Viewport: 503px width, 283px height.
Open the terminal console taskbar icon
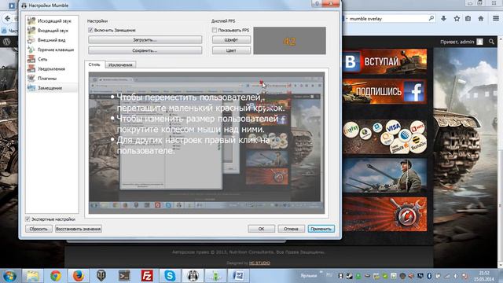tap(124, 276)
